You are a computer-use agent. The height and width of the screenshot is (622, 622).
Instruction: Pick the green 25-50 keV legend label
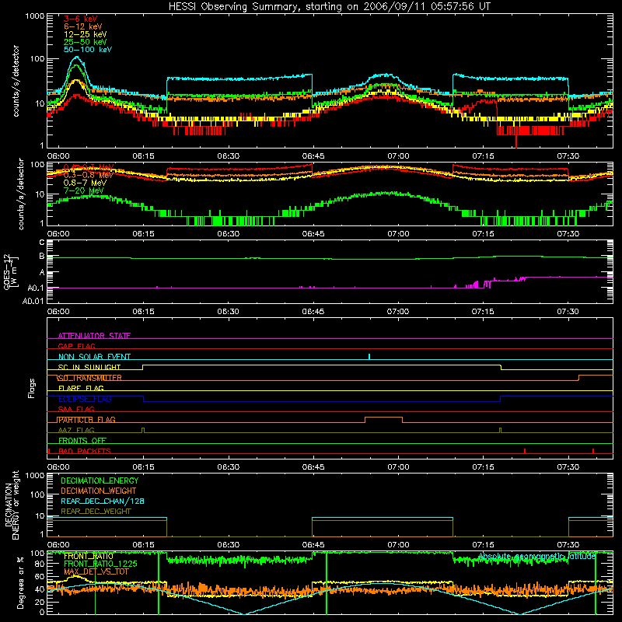[x=86, y=42]
